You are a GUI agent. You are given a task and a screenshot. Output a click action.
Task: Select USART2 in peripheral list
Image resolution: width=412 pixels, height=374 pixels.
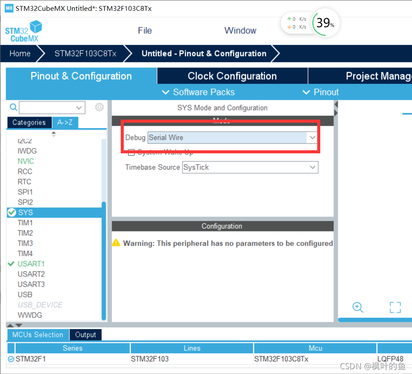[31, 274]
